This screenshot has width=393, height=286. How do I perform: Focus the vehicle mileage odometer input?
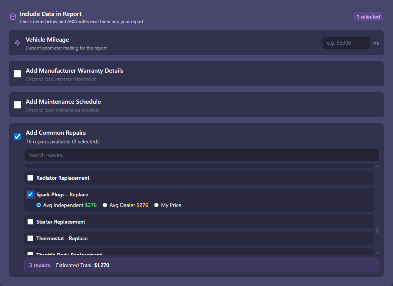(346, 43)
